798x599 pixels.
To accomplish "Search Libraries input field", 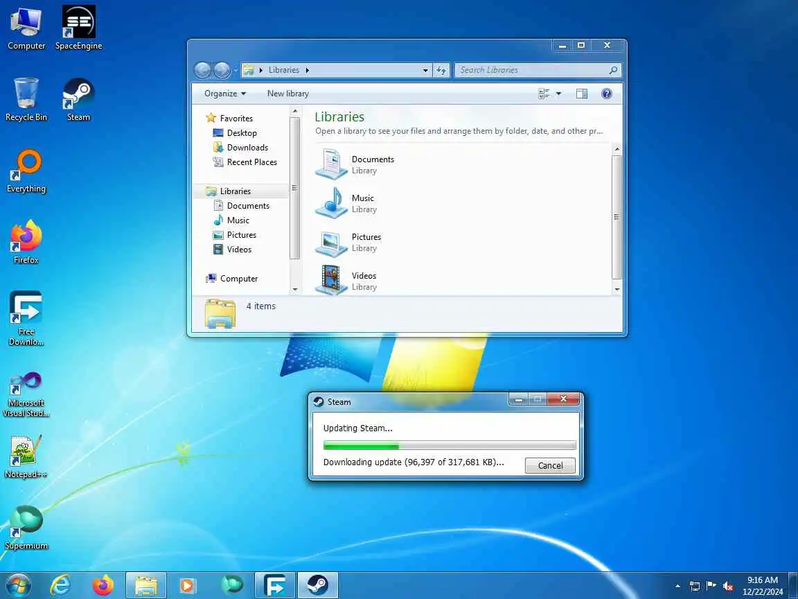I will coord(532,70).
